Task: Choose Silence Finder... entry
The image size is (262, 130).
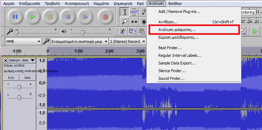Action: point(194,71)
